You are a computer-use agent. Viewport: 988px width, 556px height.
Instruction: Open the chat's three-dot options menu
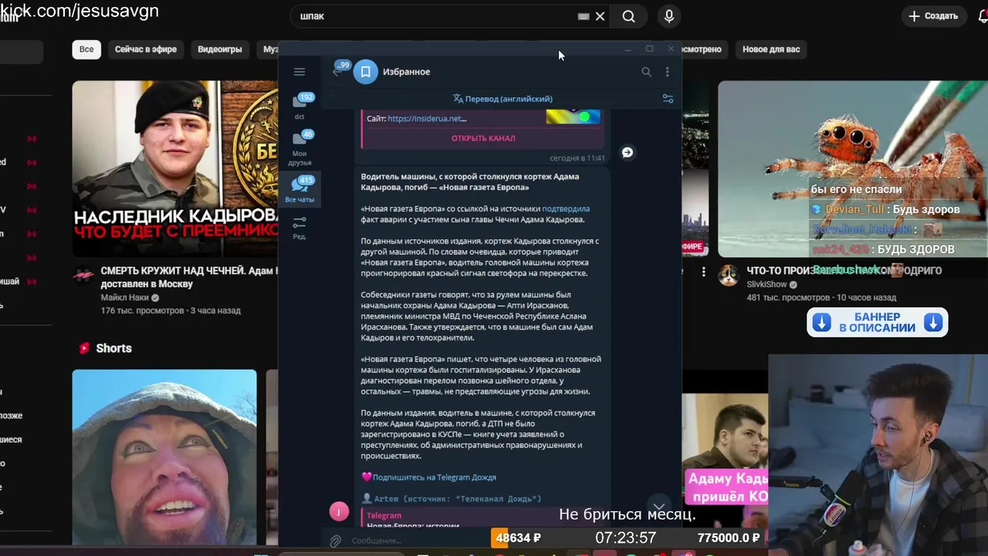(x=668, y=72)
